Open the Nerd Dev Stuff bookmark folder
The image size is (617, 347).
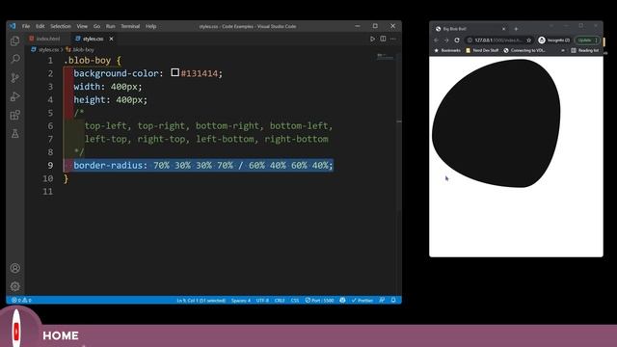point(482,50)
